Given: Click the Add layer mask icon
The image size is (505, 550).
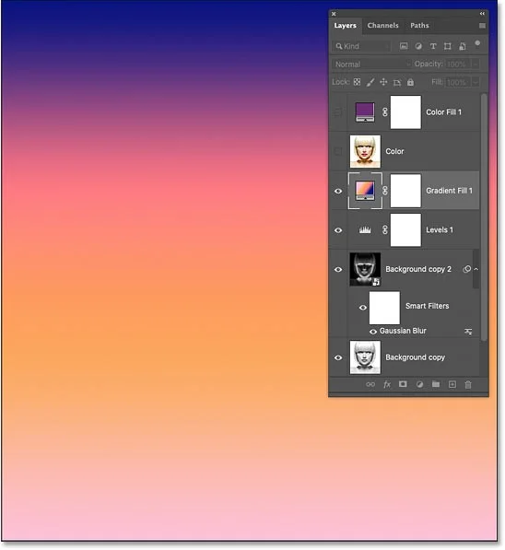Looking at the screenshot, I should [403, 384].
